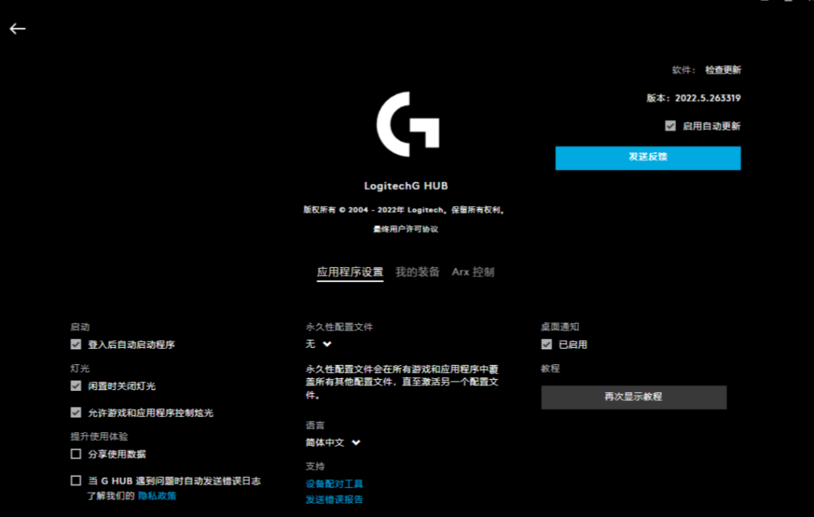Expand the 永久性配置文件 dropdown showing 无
The width and height of the screenshot is (814, 517).
click(318, 344)
